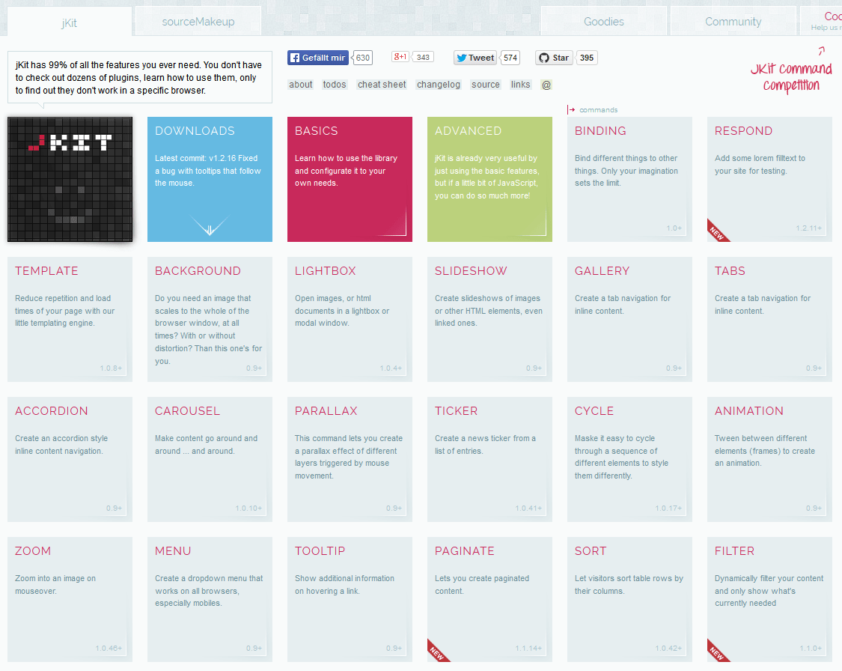Switch to the sourceMakeup tab
This screenshot has height=671, width=842.
click(x=198, y=21)
